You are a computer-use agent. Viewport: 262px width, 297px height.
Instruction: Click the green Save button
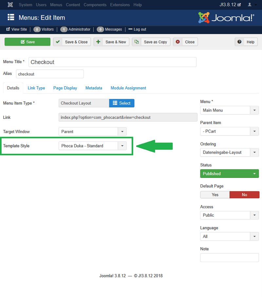28,42
